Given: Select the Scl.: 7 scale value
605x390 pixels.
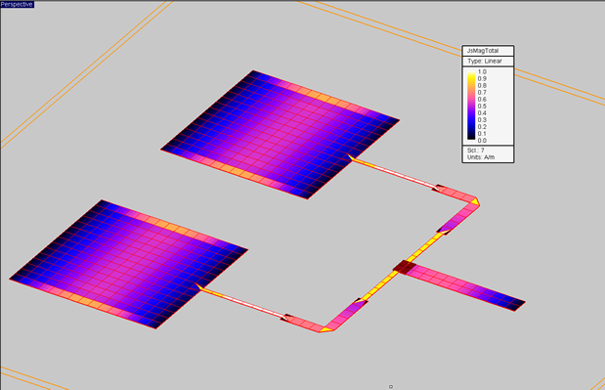Looking at the screenshot, I should pos(476,151).
